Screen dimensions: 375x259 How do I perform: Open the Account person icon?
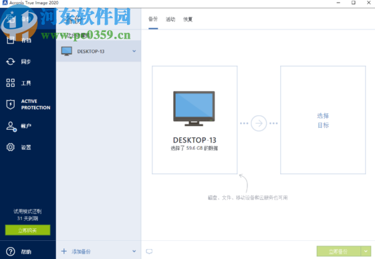(11, 126)
